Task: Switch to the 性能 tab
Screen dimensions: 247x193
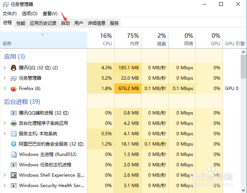Action: tap(21, 23)
